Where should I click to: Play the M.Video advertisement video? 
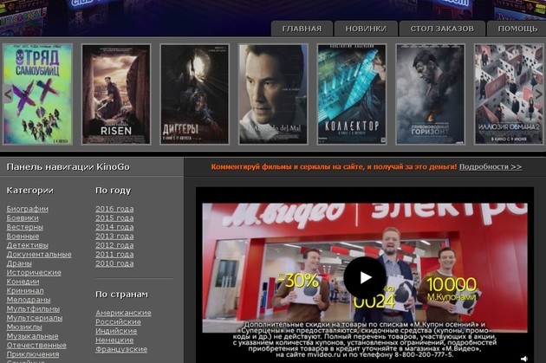pos(364,277)
